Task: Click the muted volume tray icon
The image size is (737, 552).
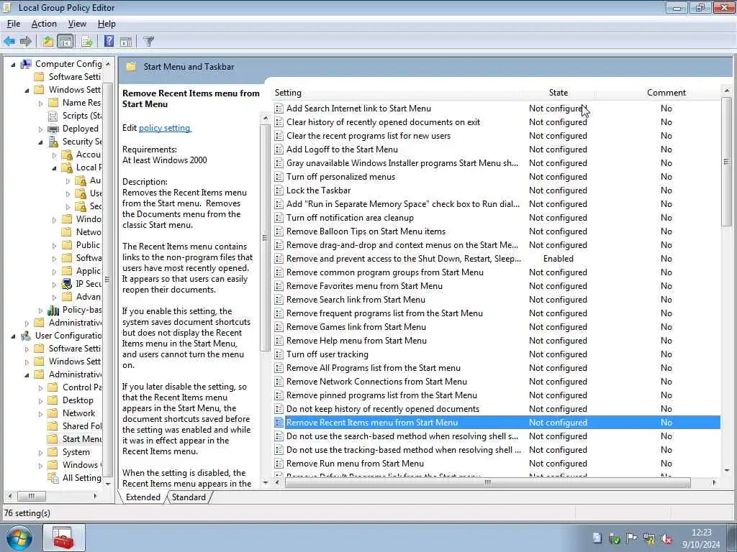Action: [666, 538]
